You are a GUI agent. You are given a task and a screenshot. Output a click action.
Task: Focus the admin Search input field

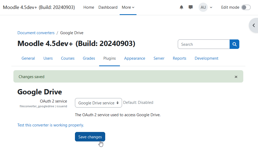204,44
